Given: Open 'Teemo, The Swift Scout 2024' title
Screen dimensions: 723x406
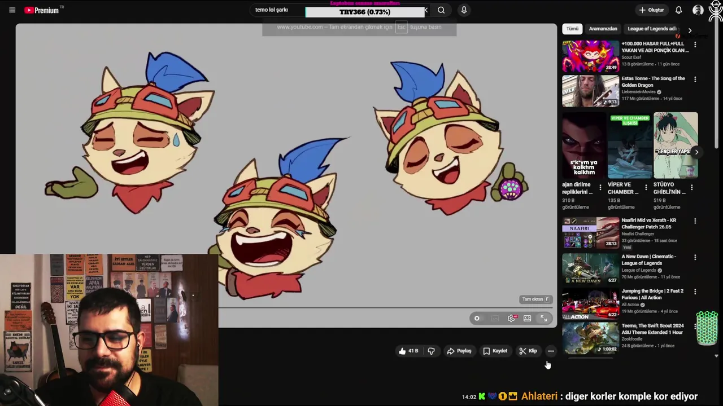Looking at the screenshot, I should pyautogui.click(x=652, y=329).
